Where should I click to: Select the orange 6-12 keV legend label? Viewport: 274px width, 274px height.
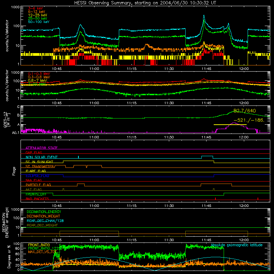pos(37,12)
